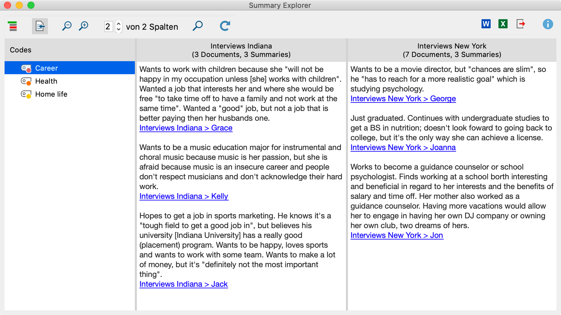
Task: Open the blue info help icon
Action: (x=548, y=24)
